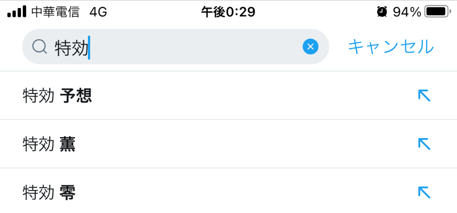Tap the 94% battery percentage text
Image resolution: width=457 pixels, height=213 pixels.
tap(407, 12)
